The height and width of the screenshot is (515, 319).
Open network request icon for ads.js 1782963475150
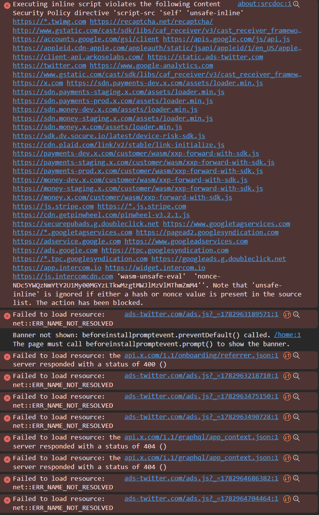287,397
